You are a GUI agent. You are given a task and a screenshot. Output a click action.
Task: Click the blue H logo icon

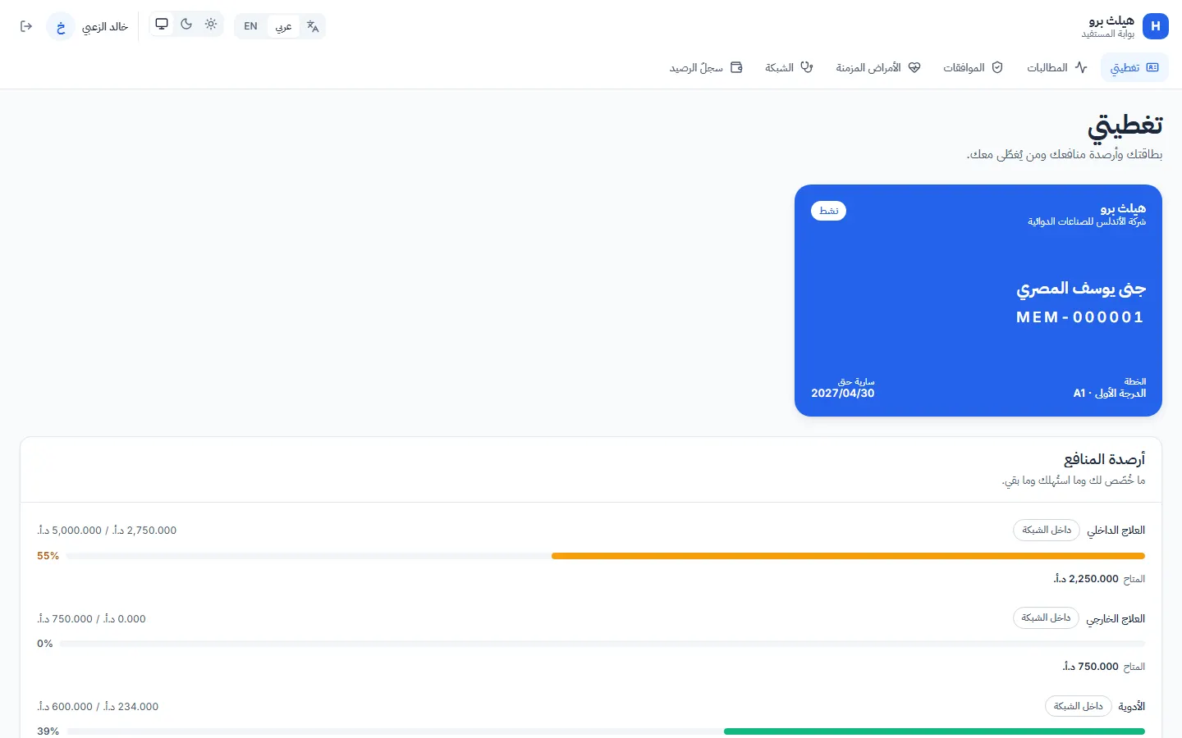pyautogui.click(x=1156, y=26)
